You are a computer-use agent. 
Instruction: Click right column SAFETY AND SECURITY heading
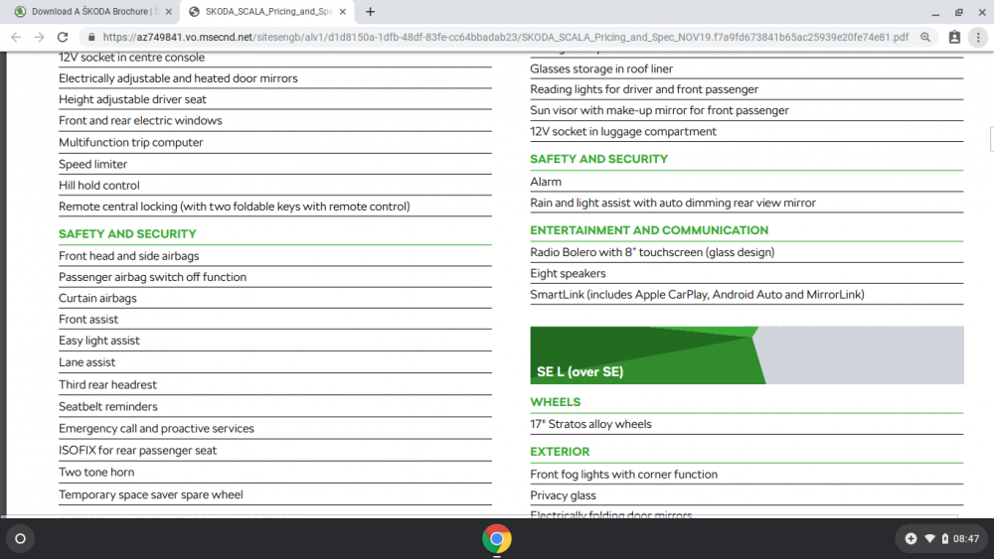(598, 159)
